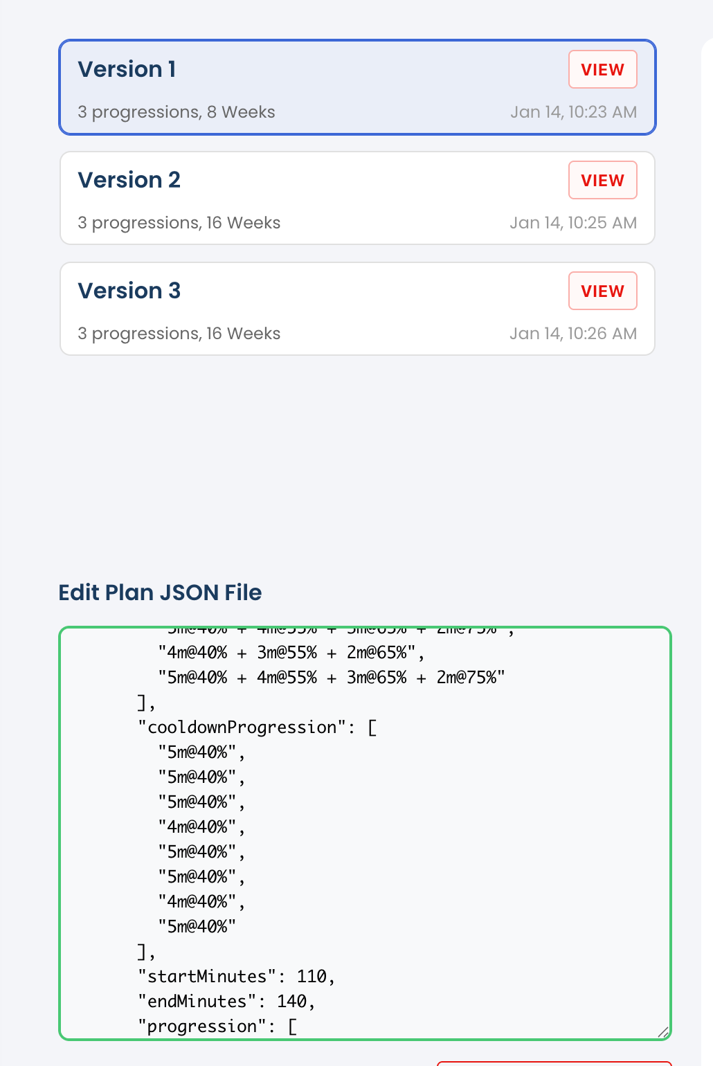Click Version 2's "3 progressions, 16 Weeks" subtitle
713x1066 pixels.
(x=179, y=223)
